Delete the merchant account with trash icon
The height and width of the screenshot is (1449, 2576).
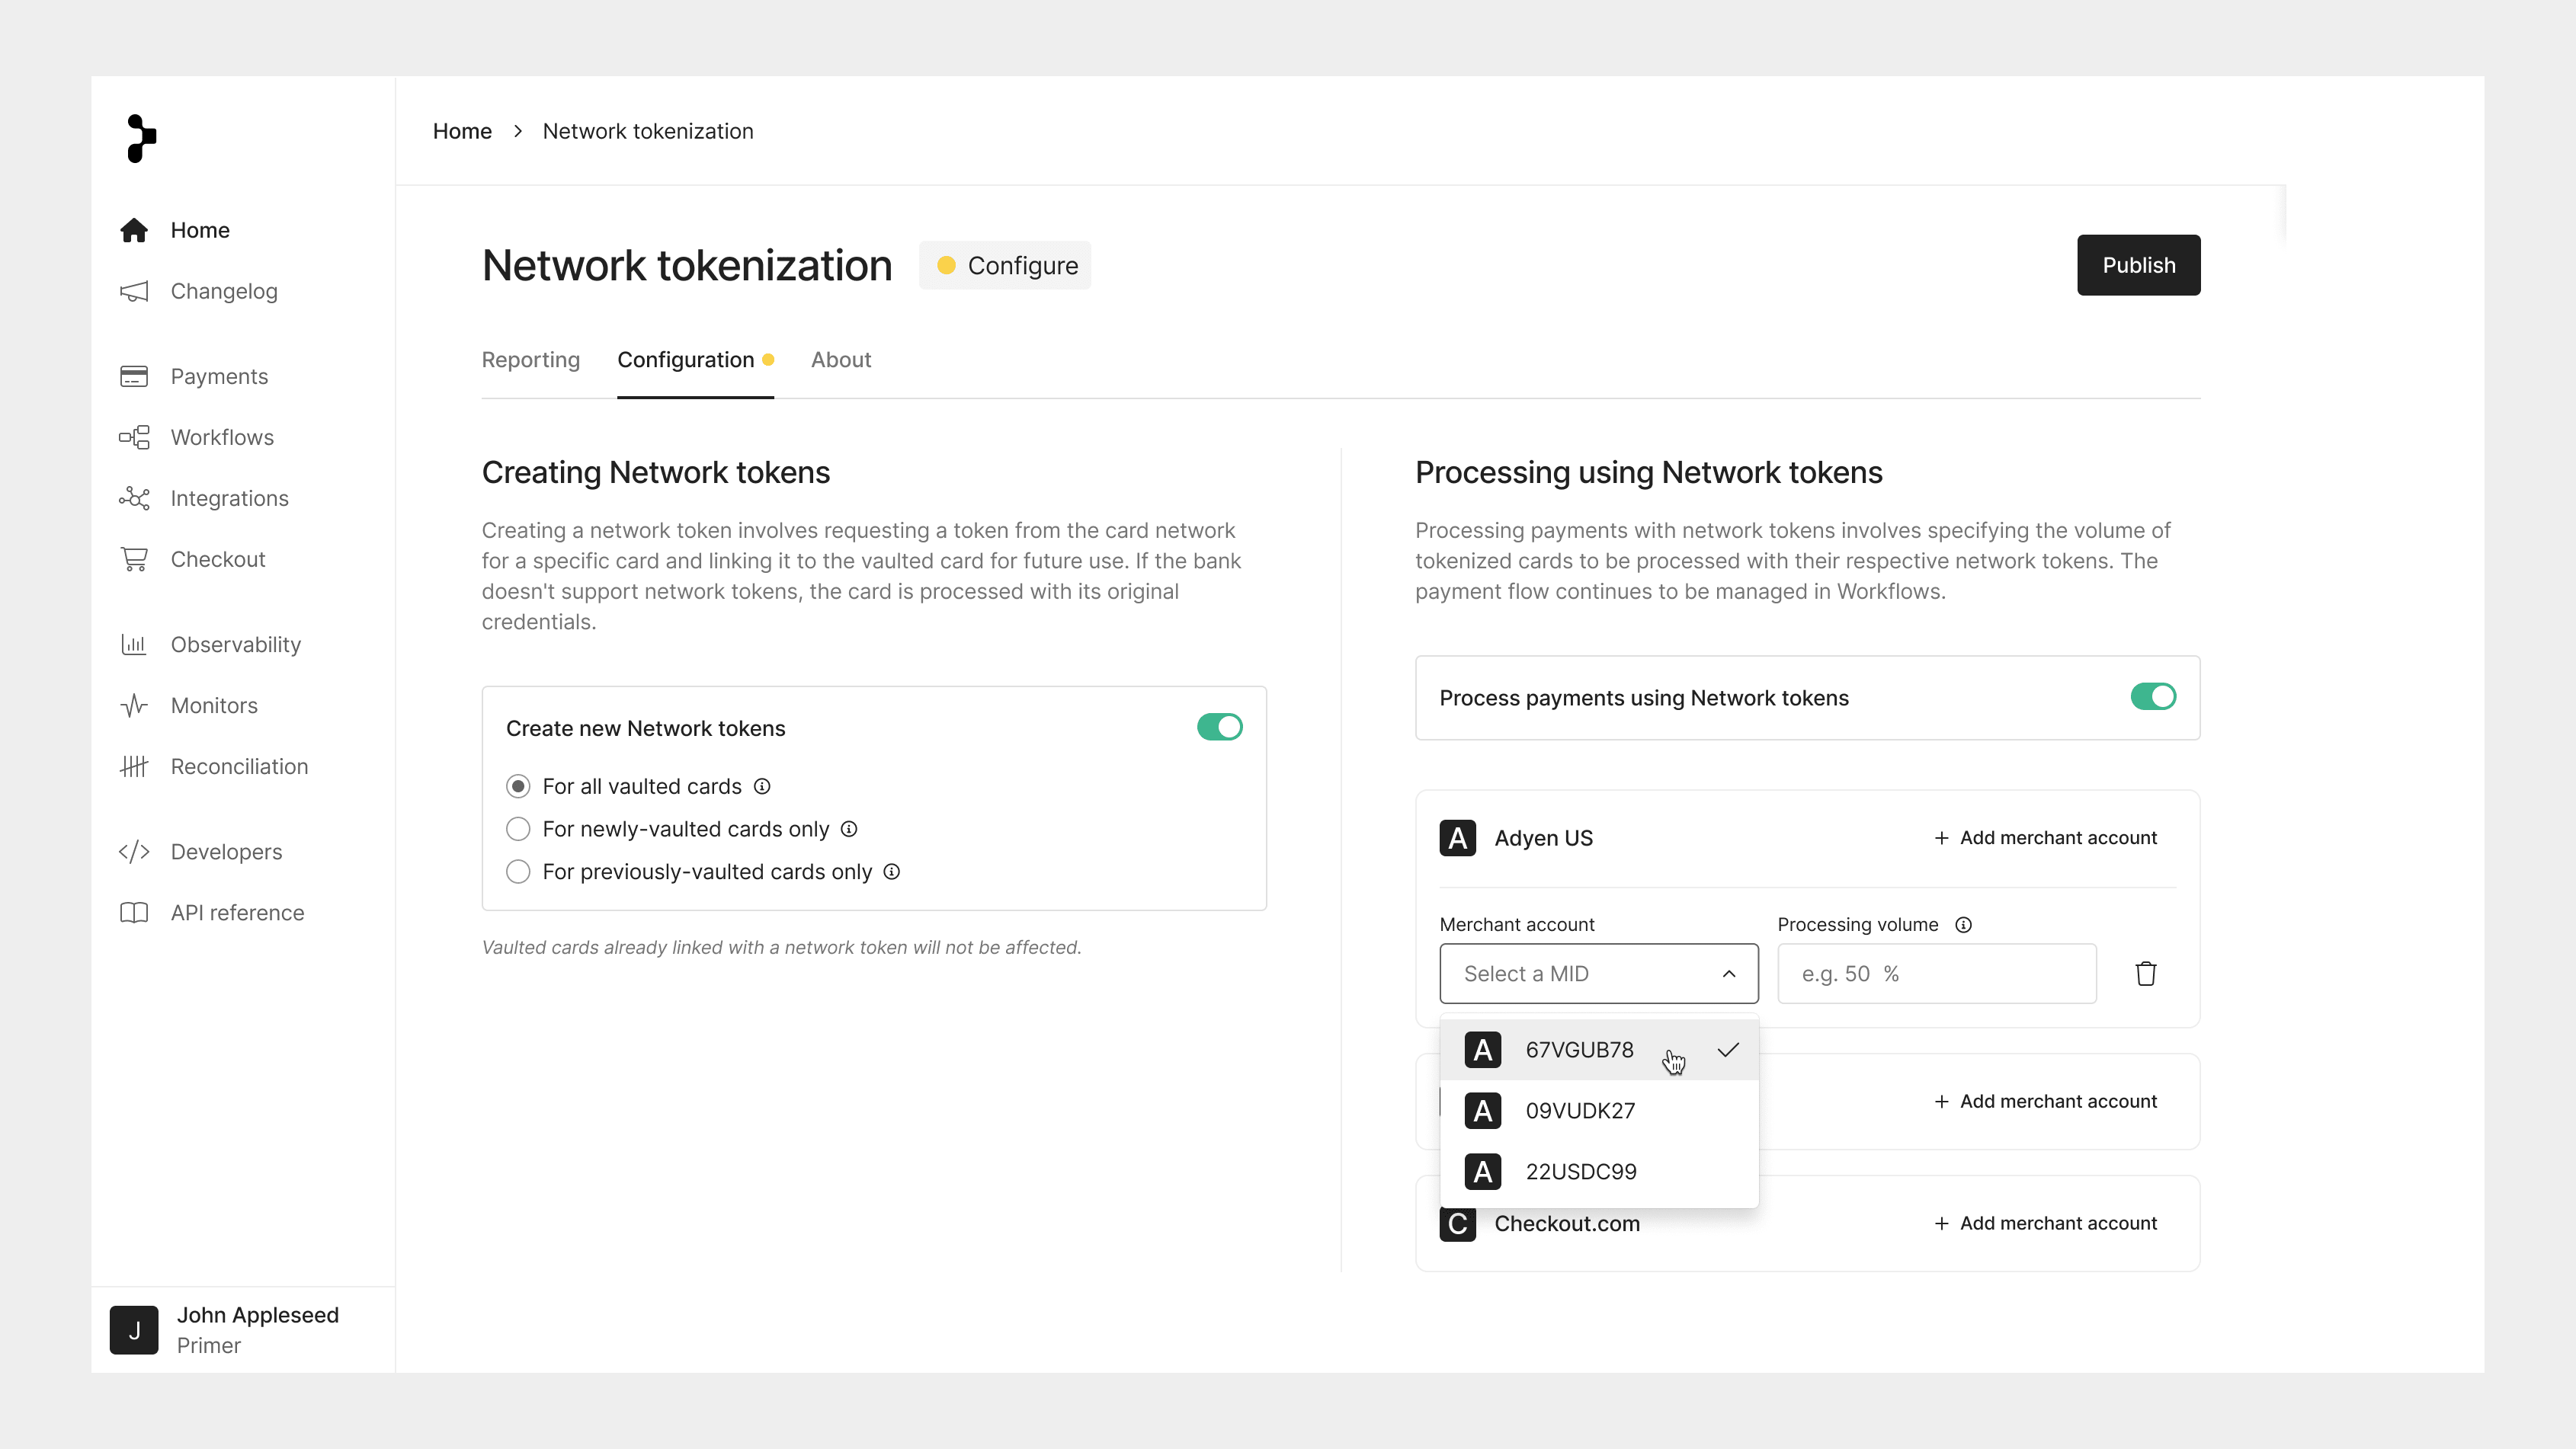[2146, 974]
